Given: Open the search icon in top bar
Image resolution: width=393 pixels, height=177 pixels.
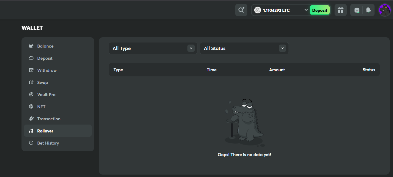Looking at the screenshot, I should [241, 10].
